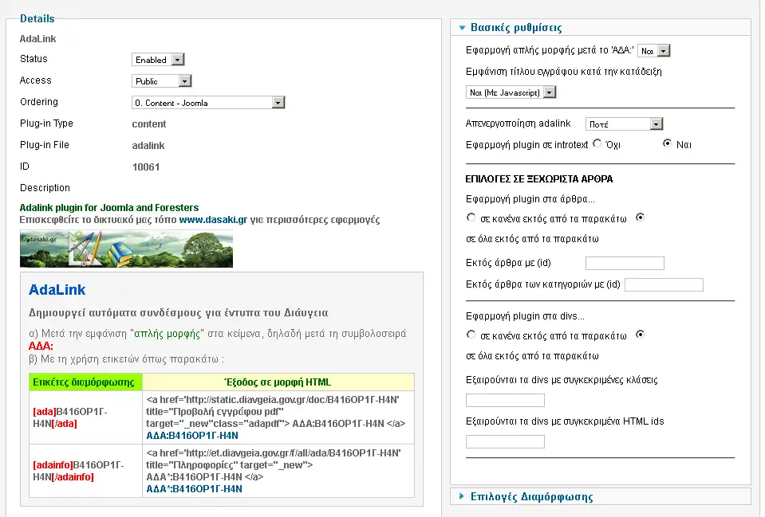765x517 pixels.
Task: Focus the 'Εκτός άρθρα με (id)' field
Action: click(625, 264)
